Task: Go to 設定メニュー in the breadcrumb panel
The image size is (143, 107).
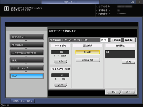Action: coord(27,37)
